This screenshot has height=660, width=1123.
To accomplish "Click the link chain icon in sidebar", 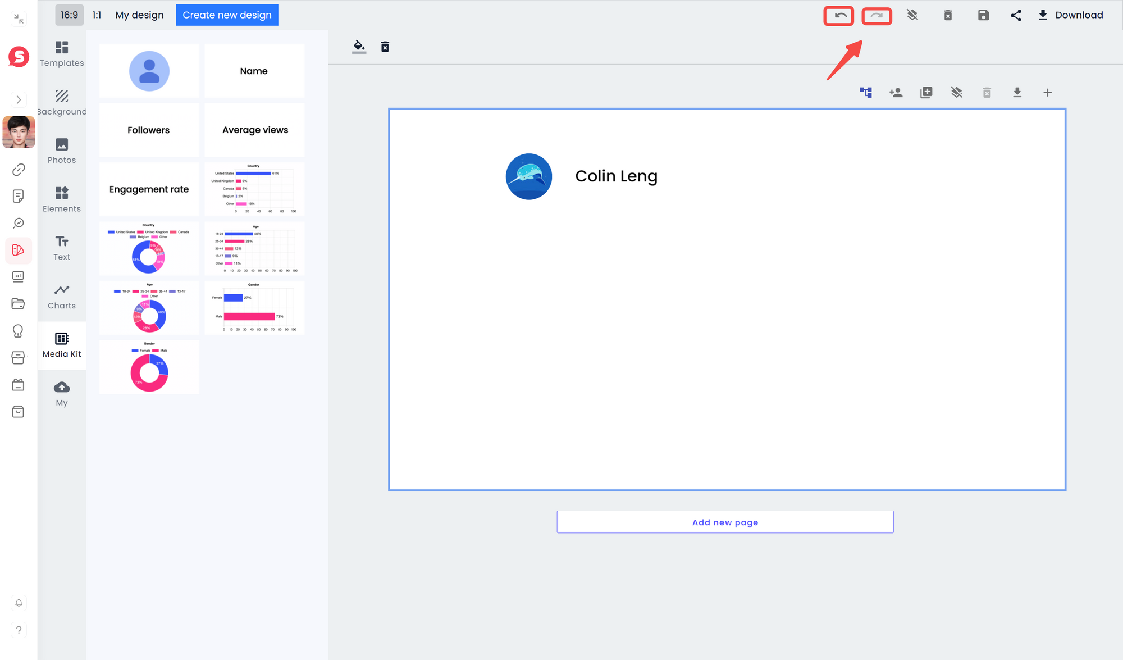I will pyautogui.click(x=19, y=169).
